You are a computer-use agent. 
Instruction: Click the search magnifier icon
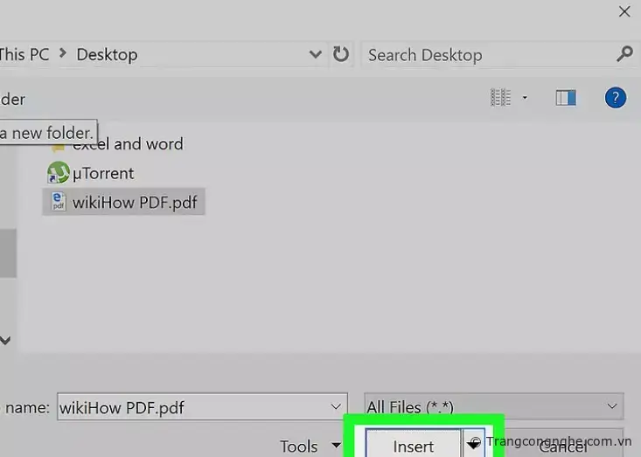624,54
